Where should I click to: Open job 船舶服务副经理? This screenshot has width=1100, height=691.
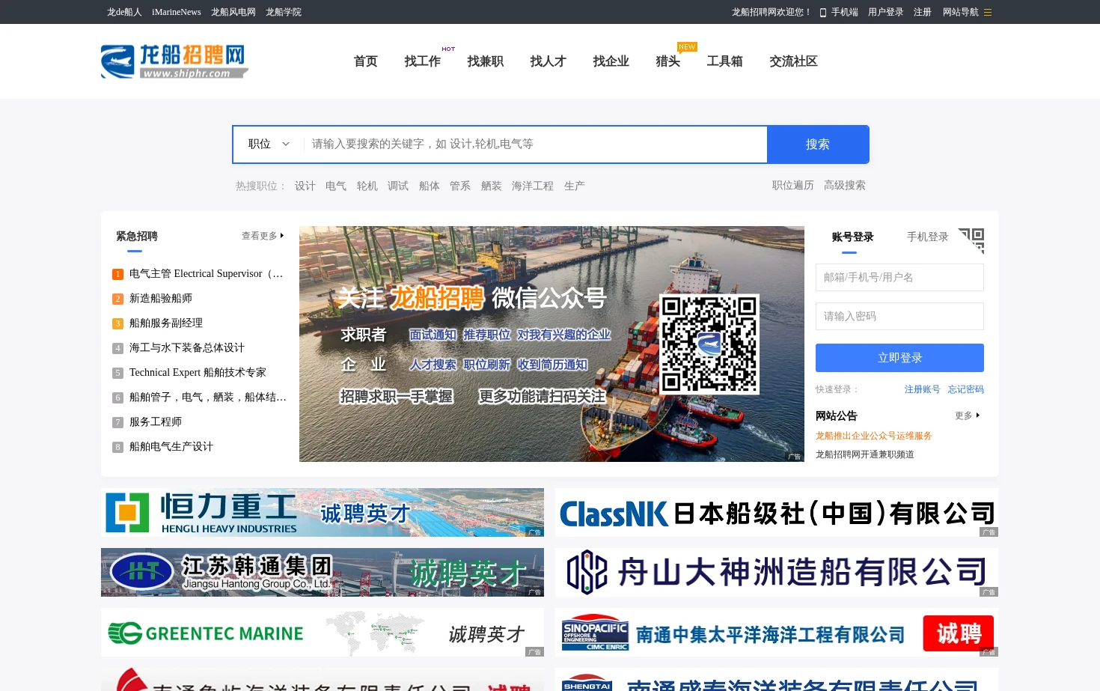(166, 323)
